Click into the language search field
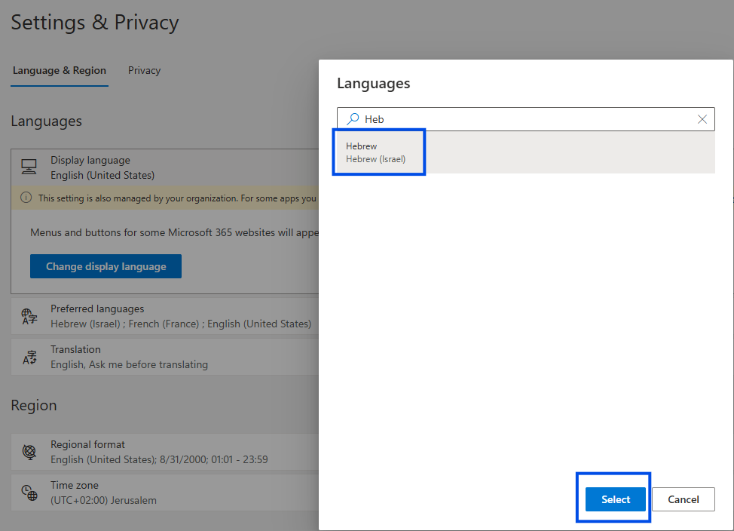The height and width of the screenshot is (531, 734). (526, 119)
